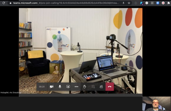Open the microphone permission icon in the address bar
171x111 pixels.
coord(124,3)
